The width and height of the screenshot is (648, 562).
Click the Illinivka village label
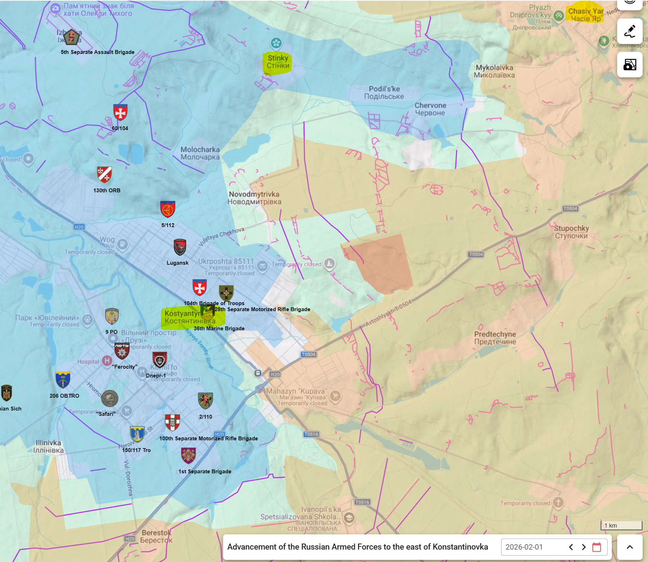[49, 446]
